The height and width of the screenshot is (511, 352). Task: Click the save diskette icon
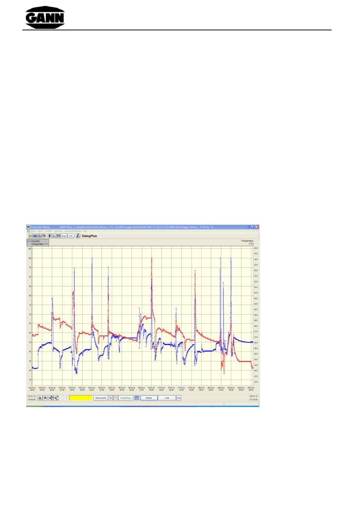pyautogui.click(x=35, y=236)
